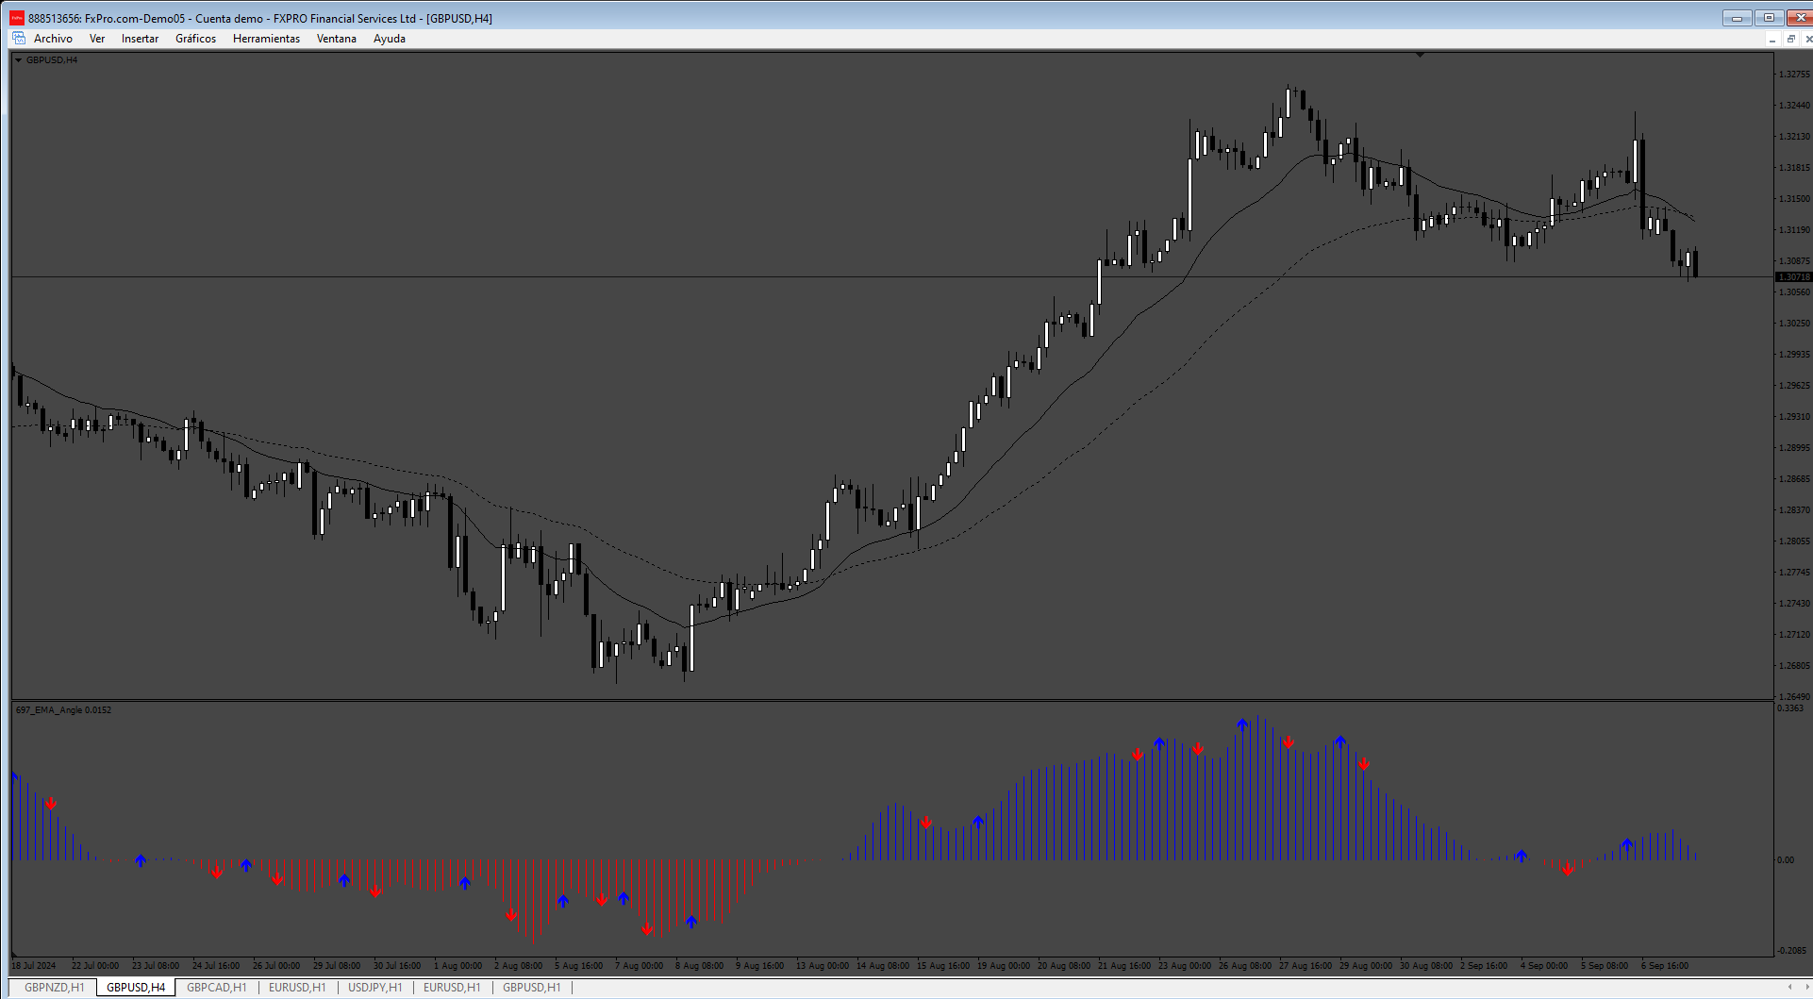Open the Ayuda menu
The width and height of the screenshot is (1813, 999).
389,39
